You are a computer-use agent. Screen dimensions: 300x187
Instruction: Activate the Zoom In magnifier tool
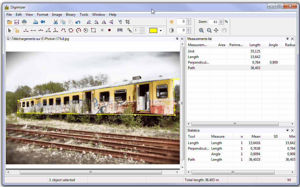point(202,30)
